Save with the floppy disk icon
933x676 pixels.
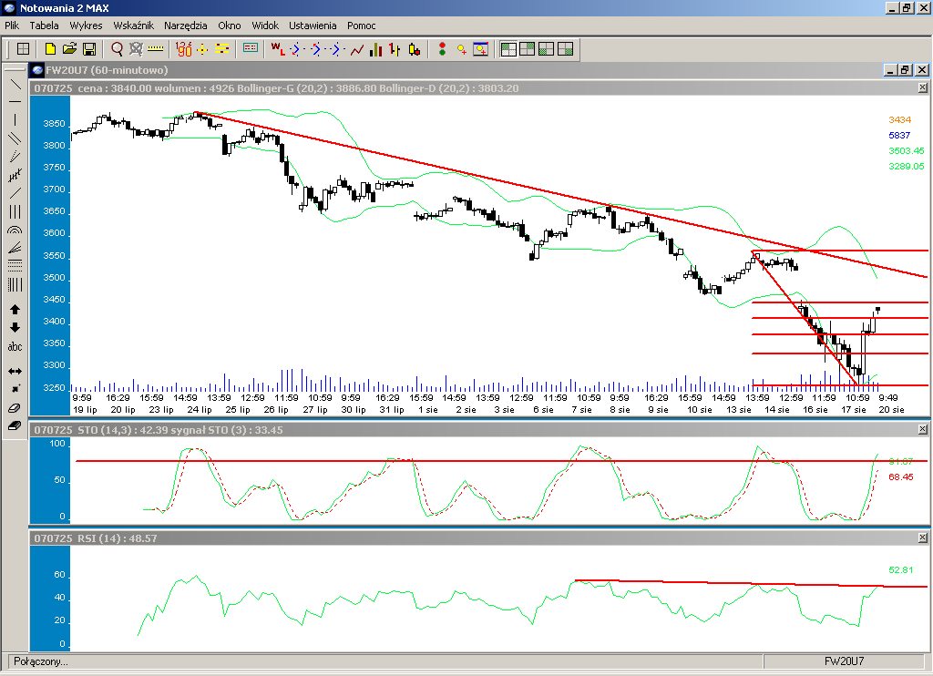tap(89, 48)
